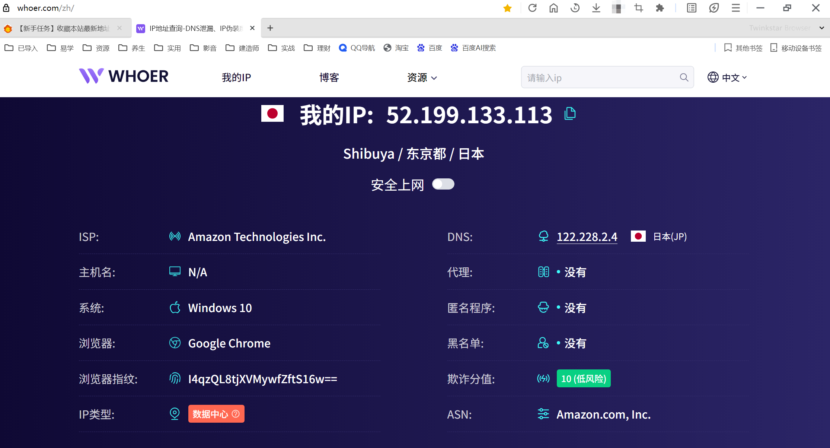Open the reader list view icon

692,8
